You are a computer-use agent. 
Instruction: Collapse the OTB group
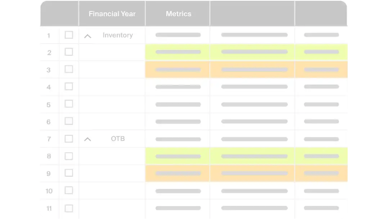[x=87, y=138]
